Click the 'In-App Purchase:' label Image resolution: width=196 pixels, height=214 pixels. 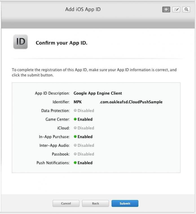54,137
